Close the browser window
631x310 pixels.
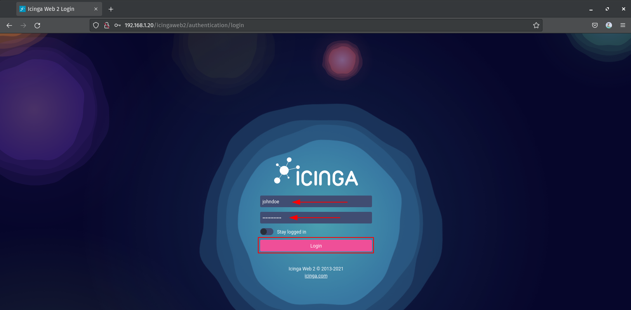[x=624, y=9]
